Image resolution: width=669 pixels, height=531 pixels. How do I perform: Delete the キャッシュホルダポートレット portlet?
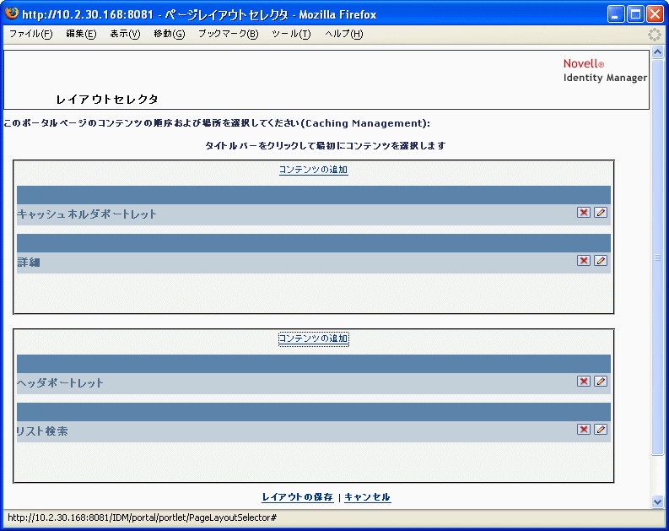pos(583,213)
